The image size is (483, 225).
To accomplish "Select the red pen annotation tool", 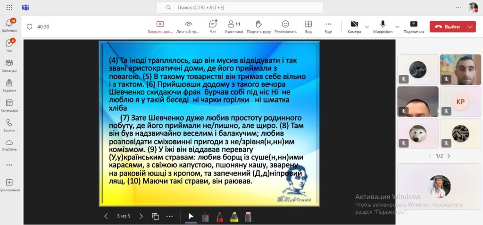I will 220,217.
